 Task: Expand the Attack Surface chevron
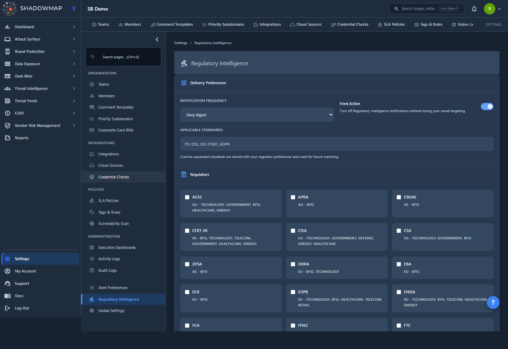click(74, 39)
